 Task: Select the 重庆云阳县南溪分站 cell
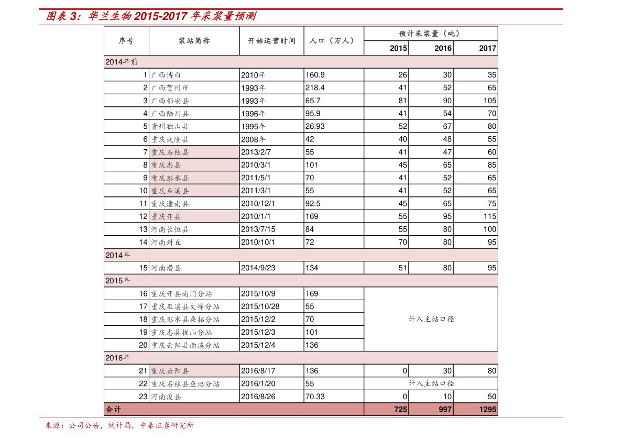point(185,345)
